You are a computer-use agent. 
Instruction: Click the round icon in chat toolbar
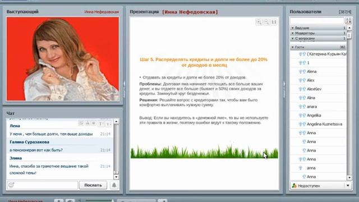(x=94, y=123)
